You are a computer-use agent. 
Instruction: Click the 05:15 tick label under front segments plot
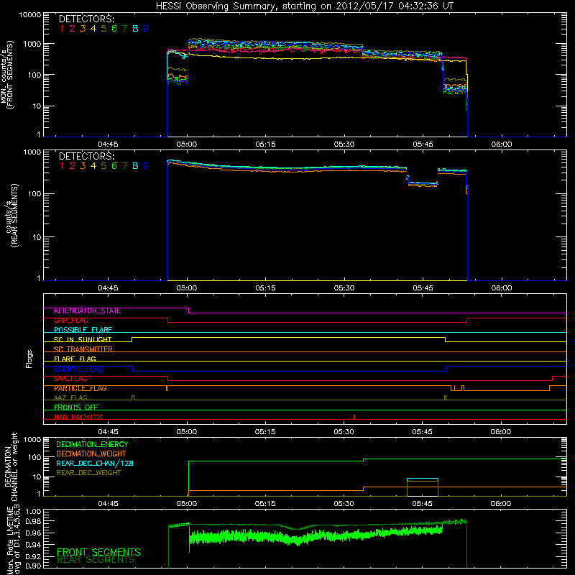pos(265,144)
